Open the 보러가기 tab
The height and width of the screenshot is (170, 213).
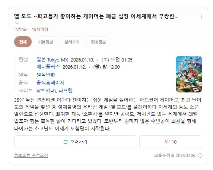coord(72,42)
